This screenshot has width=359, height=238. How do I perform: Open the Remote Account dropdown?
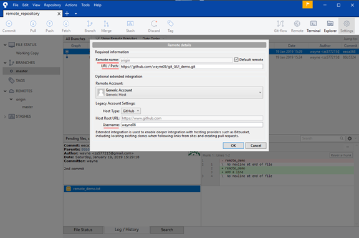(x=179, y=92)
